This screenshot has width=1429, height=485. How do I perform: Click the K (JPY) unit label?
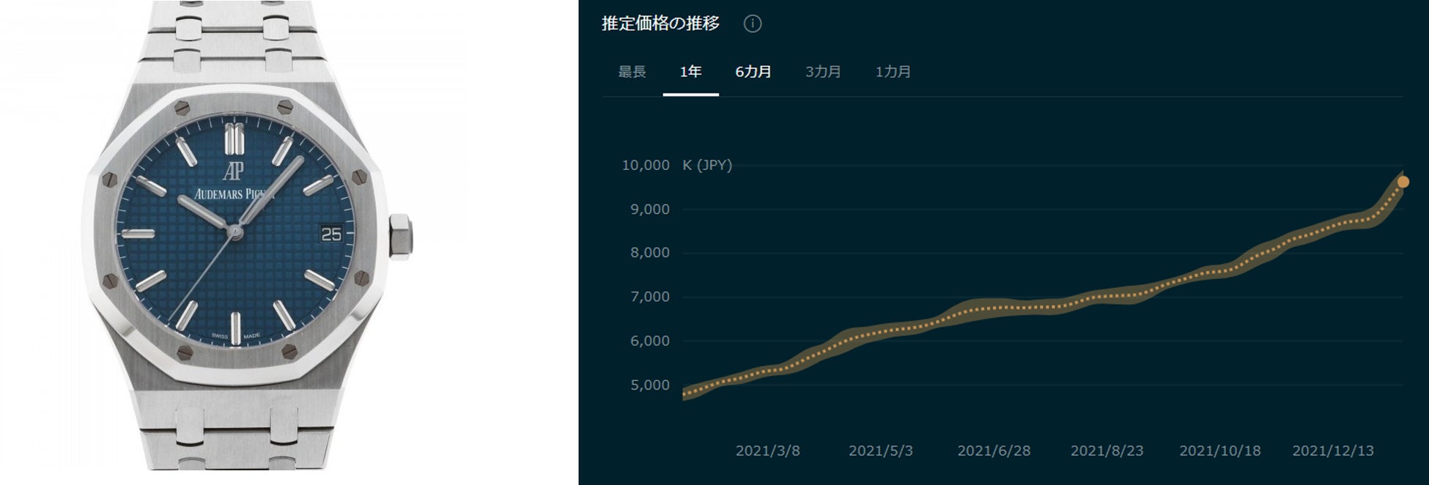pyautogui.click(x=707, y=166)
